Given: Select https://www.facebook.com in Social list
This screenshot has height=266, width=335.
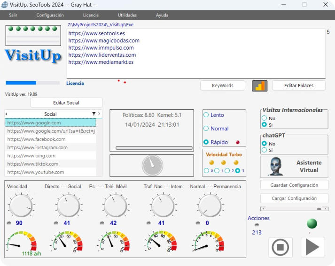Looking at the screenshot, I should pos(50,139).
